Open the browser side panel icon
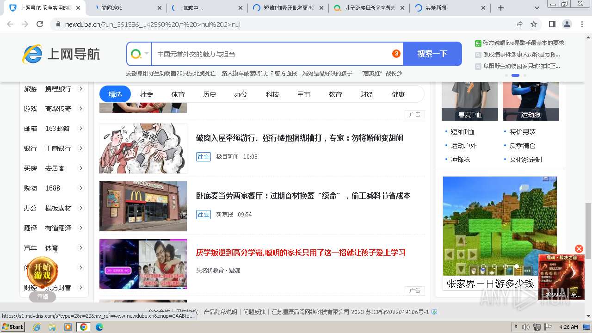592x333 pixels. [x=552, y=24]
